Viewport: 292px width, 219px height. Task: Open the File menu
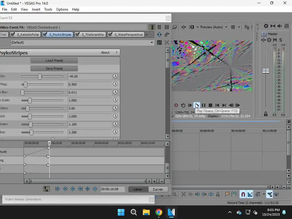(x=5, y=9)
